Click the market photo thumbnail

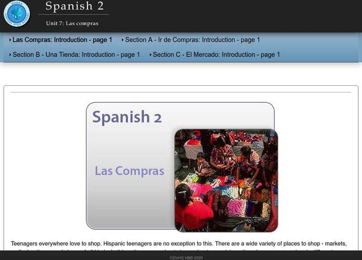coord(226,181)
